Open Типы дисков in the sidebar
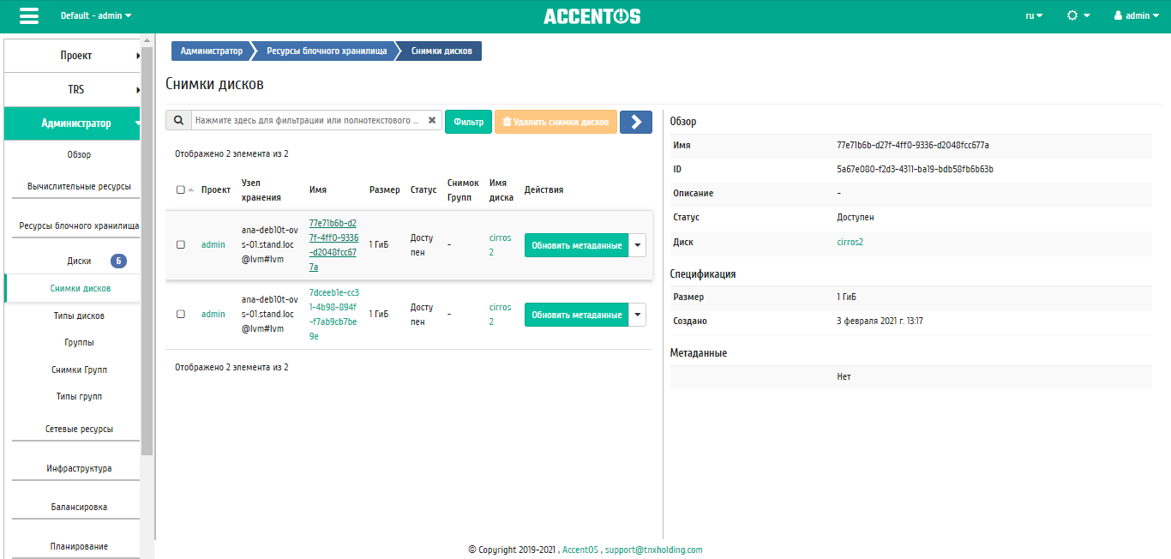1171x559 pixels. tap(79, 316)
